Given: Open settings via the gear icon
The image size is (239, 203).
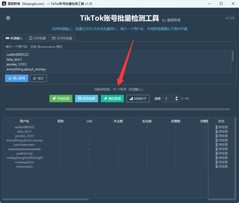Looking at the screenshot, I should pos(8,18).
